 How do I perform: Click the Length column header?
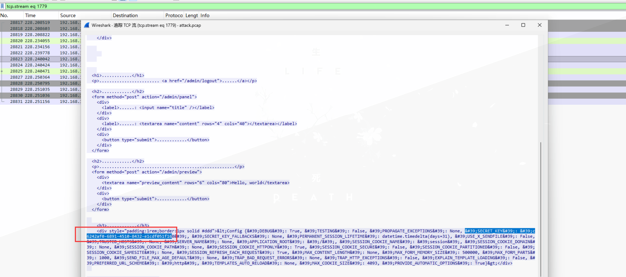tap(191, 16)
